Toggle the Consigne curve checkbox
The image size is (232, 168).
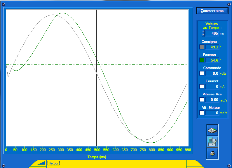coord(202,47)
